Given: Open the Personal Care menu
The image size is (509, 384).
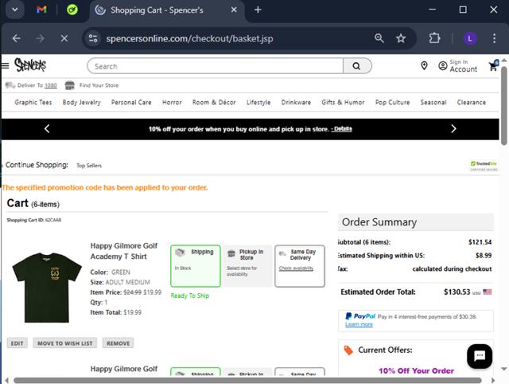Looking at the screenshot, I should 131,103.
